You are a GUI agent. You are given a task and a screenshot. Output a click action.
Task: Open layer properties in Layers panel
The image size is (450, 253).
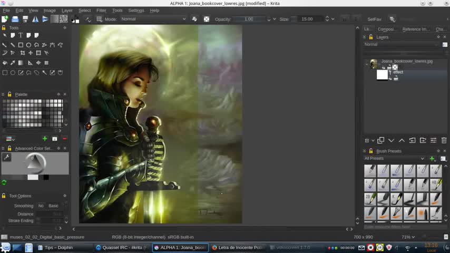point(433,140)
